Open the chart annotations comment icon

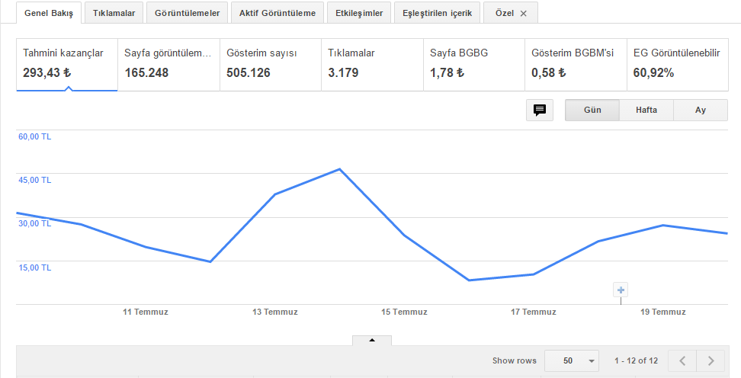540,110
